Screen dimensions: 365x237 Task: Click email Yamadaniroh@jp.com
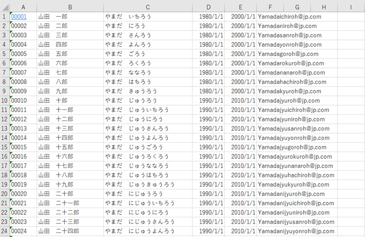287,26
